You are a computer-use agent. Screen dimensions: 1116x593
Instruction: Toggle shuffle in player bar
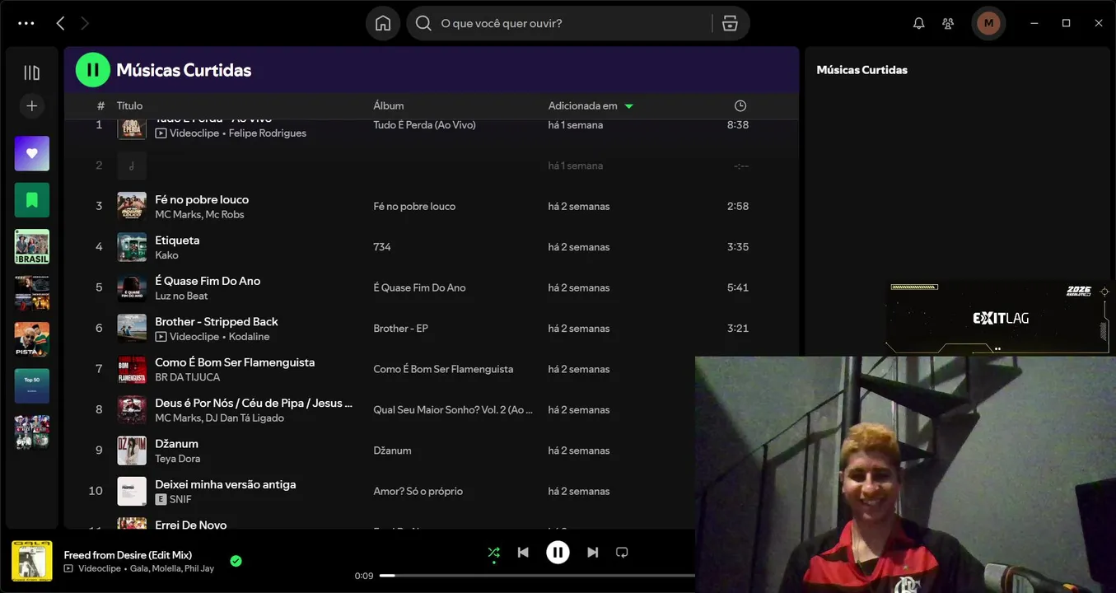coord(493,553)
